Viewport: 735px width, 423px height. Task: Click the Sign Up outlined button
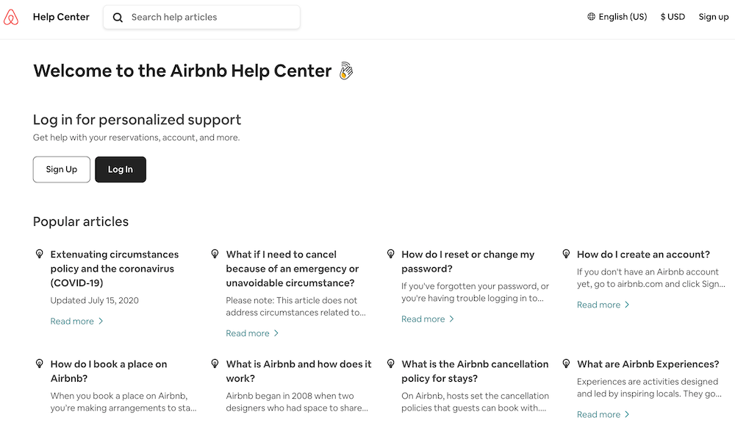[x=62, y=169]
